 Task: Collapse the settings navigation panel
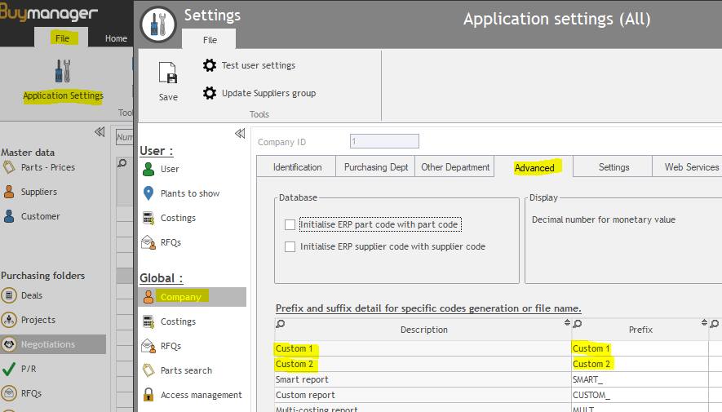pyautogui.click(x=240, y=133)
